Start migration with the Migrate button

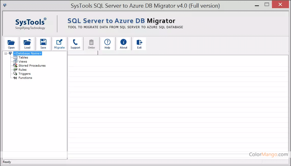click(59, 44)
